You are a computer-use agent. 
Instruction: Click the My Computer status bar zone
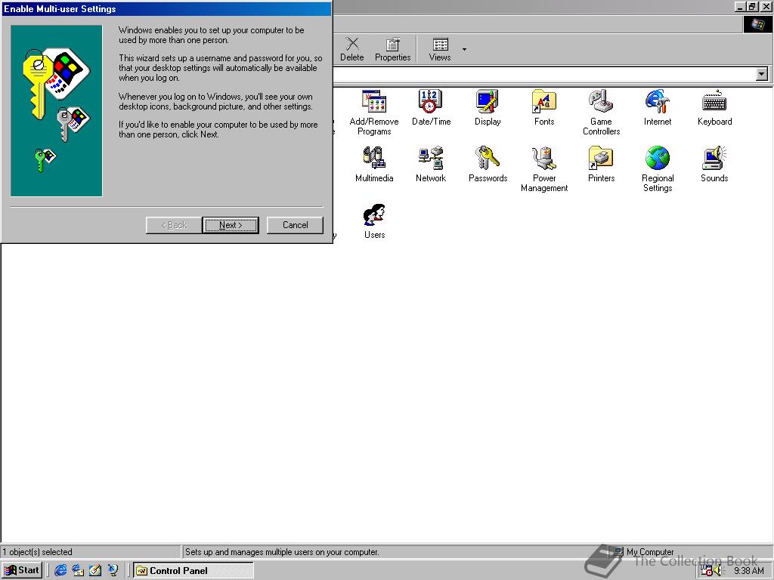644,552
